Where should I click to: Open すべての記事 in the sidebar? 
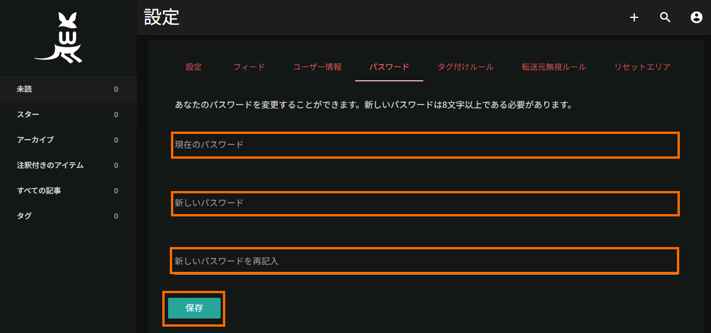(68, 191)
